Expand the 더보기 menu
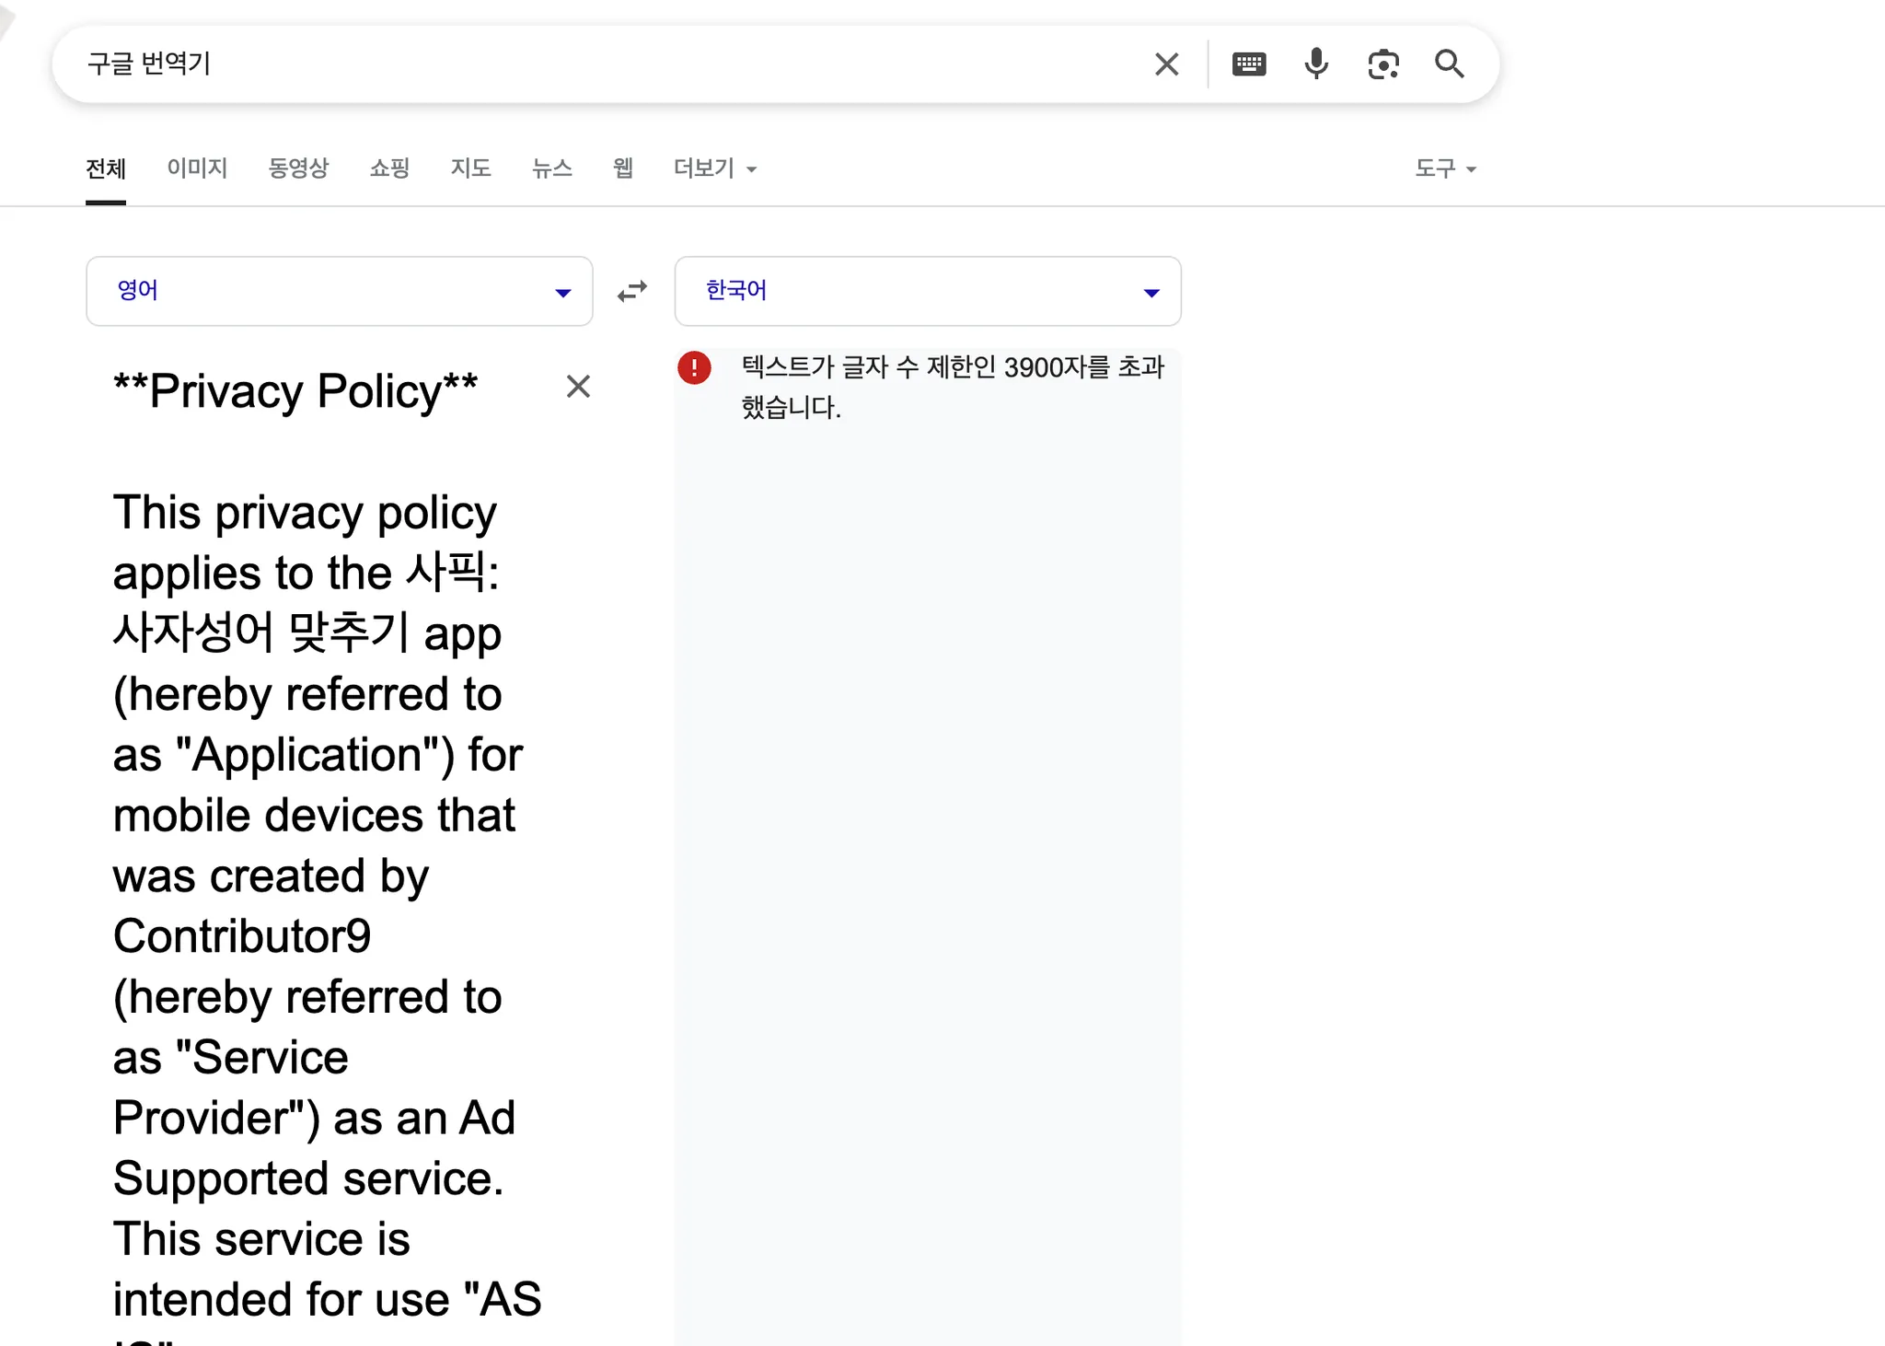The height and width of the screenshot is (1346, 1885). pos(714,168)
